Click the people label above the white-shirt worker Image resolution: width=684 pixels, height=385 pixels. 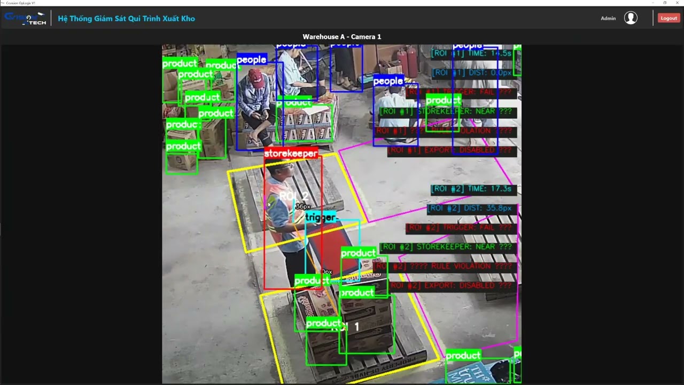pyautogui.click(x=388, y=81)
